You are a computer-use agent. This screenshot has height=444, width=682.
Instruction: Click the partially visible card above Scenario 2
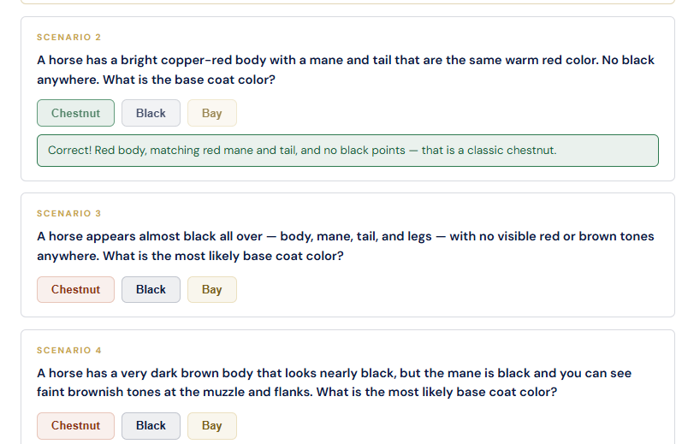pyautogui.click(x=347, y=2)
